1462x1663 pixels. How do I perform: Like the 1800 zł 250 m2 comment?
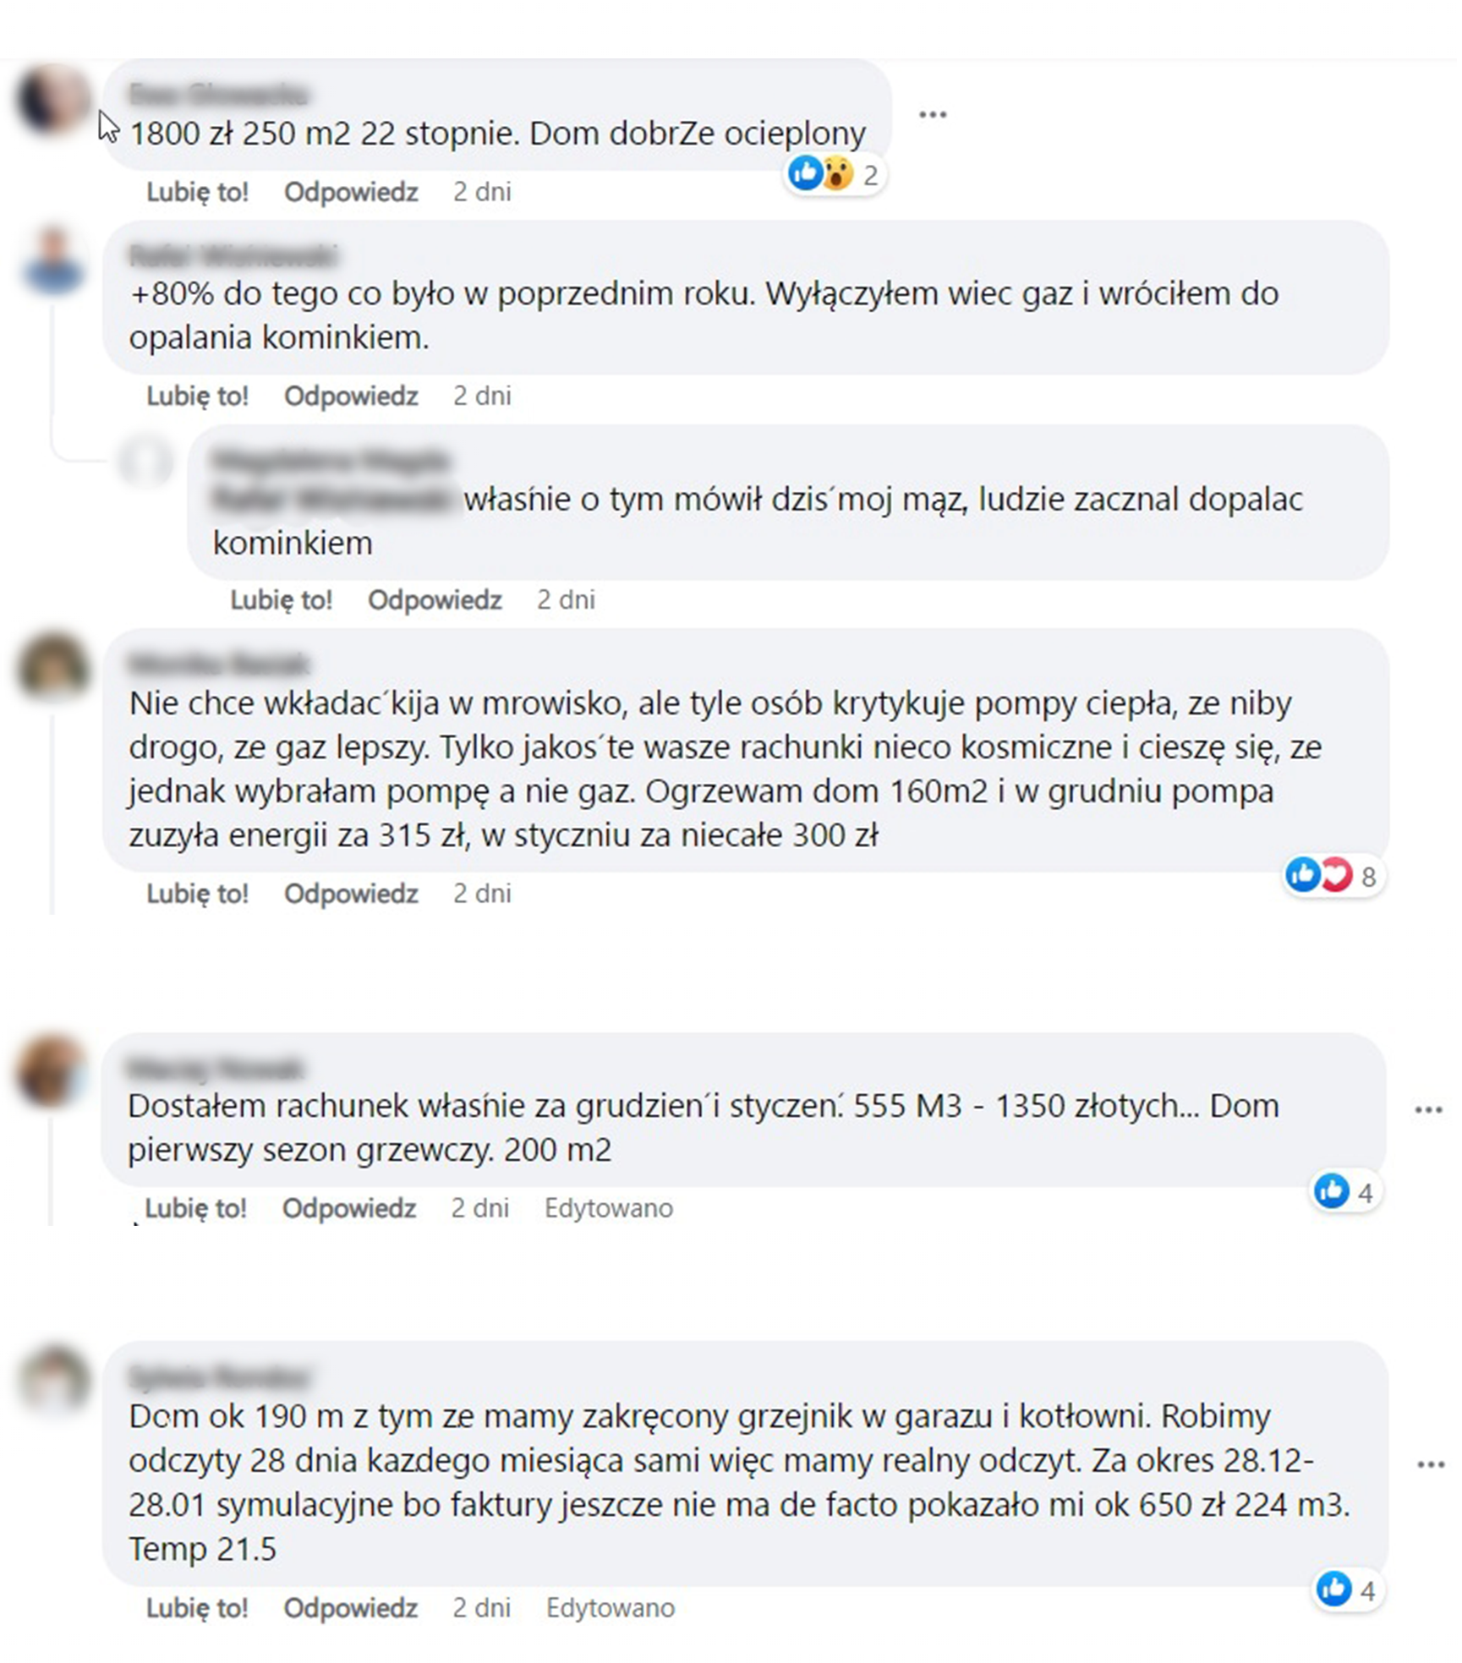[x=197, y=192]
